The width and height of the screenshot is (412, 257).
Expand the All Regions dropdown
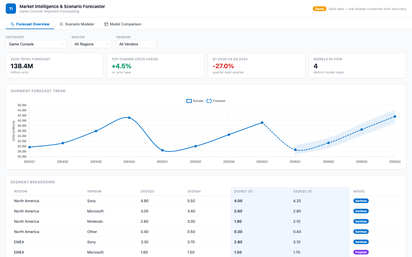(92, 44)
